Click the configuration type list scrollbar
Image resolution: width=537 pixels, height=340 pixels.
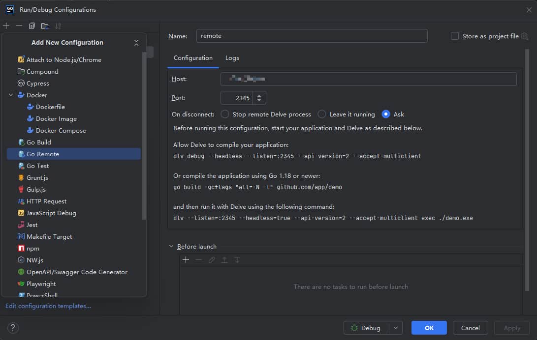[144, 135]
